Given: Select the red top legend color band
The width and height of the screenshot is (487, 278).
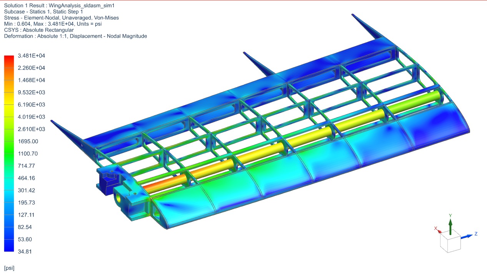Looking at the screenshot, I should (x=9, y=62).
